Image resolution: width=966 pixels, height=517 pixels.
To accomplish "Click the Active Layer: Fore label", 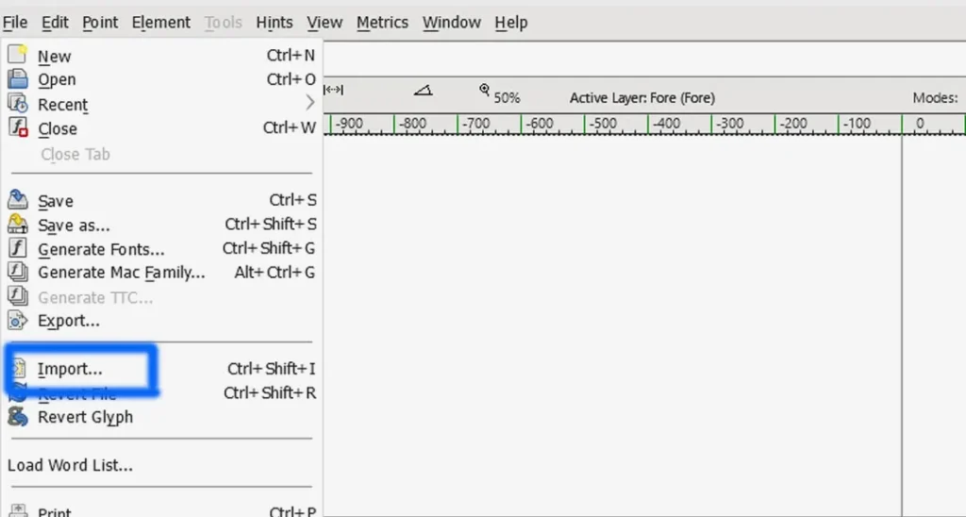I will [x=641, y=98].
